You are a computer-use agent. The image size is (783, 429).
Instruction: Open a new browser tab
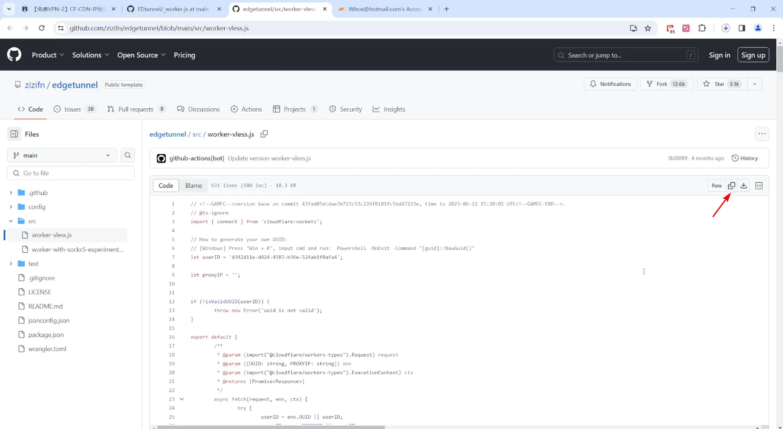447,9
